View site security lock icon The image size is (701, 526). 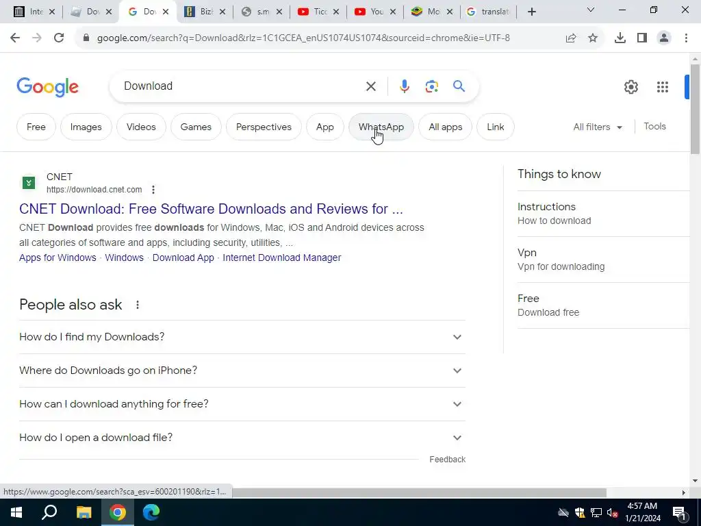86,38
